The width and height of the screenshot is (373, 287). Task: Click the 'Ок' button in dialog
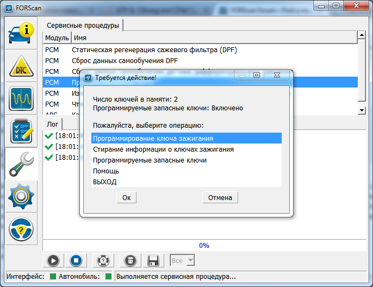[126, 198]
